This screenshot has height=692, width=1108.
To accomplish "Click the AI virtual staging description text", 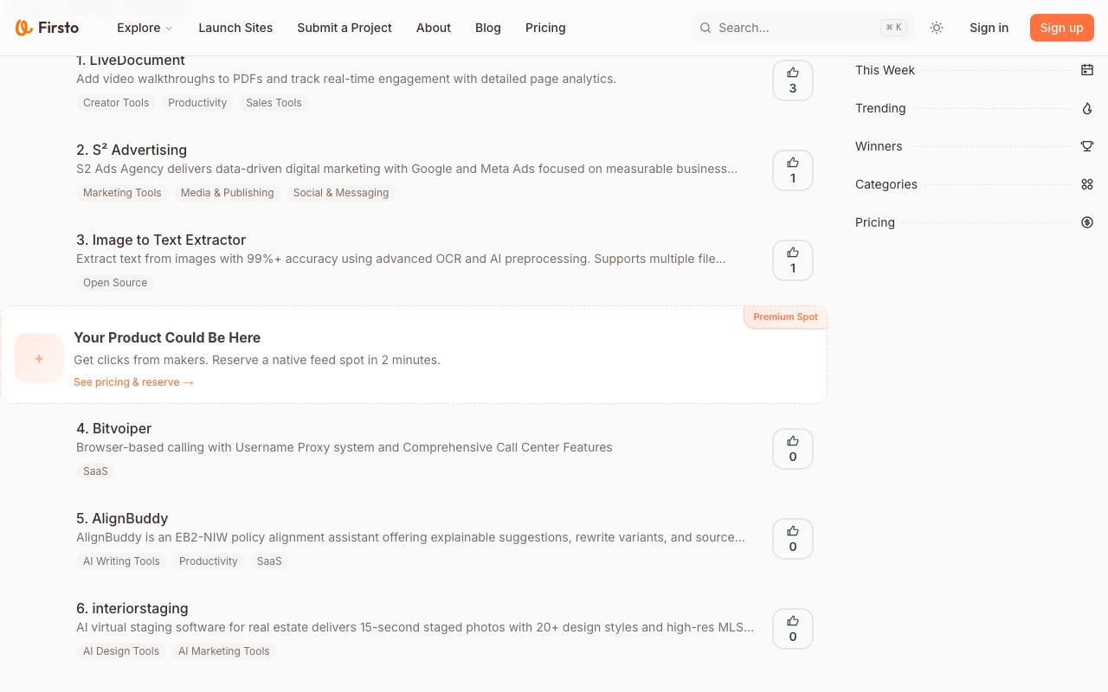I will point(415,627).
